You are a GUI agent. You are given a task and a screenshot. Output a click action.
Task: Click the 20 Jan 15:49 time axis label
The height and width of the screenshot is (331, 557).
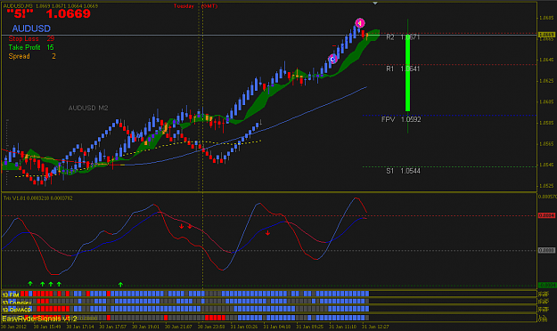click(47, 327)
